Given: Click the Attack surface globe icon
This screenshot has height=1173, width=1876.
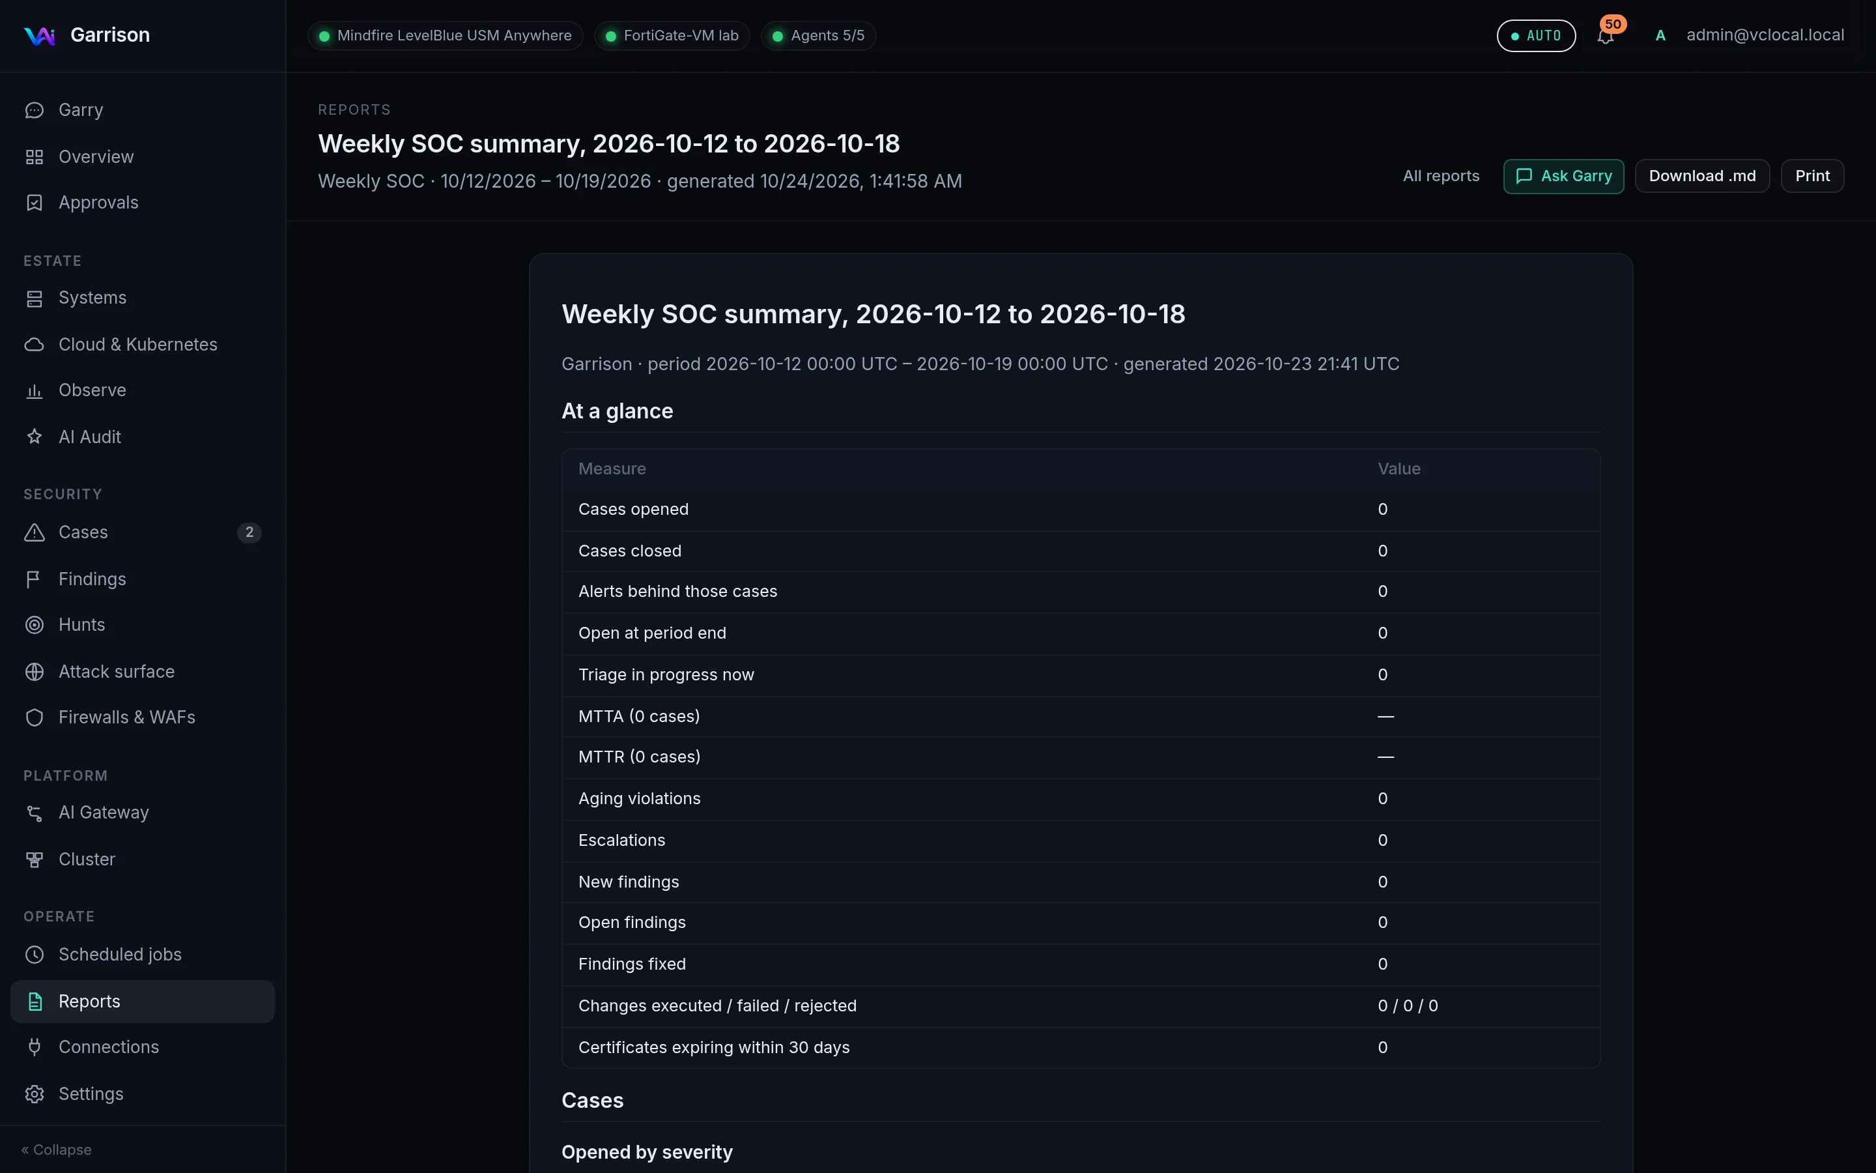Looking at the screenshot, I should [x=34, y=672].
